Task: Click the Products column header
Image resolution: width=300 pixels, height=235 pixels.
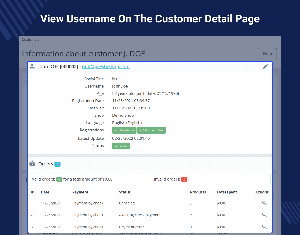Action: point(198,192)
